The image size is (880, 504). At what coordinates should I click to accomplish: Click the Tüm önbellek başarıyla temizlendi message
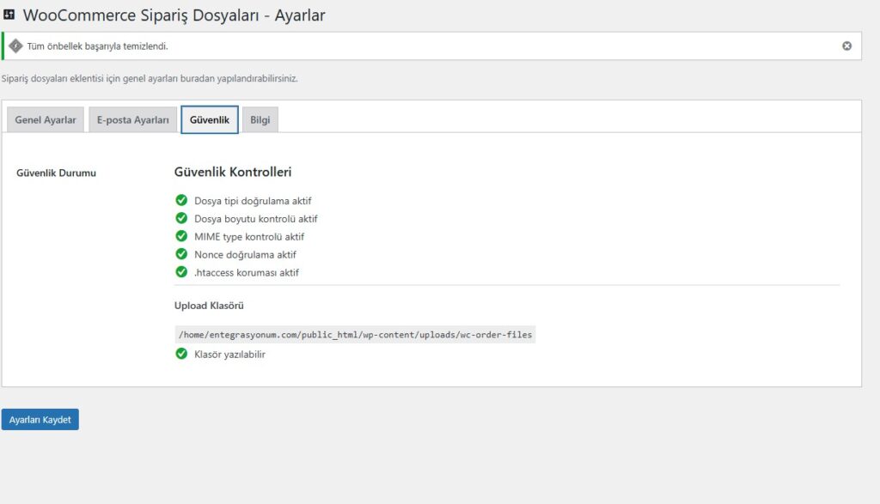click(116, 45)
